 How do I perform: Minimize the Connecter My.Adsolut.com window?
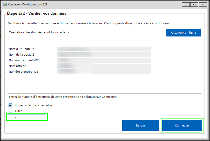point(185,5)
